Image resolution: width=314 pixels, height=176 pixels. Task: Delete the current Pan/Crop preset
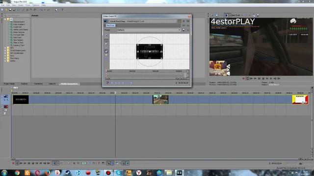[188, 30]
